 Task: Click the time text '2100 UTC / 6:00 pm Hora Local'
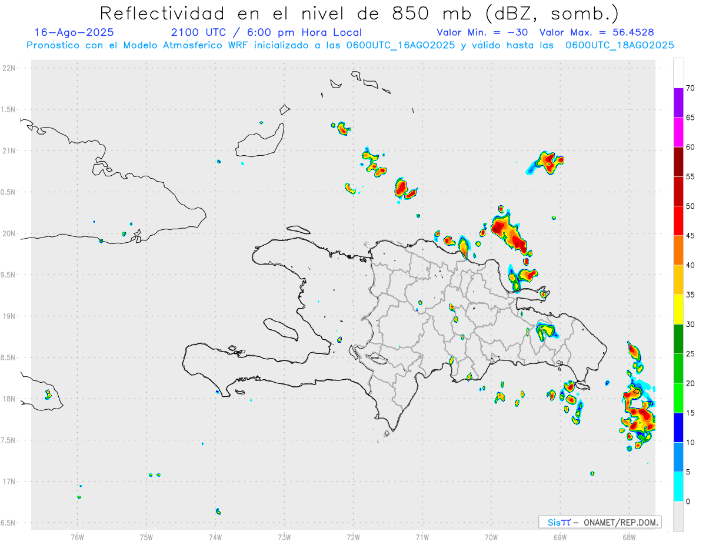coord(267,32)
